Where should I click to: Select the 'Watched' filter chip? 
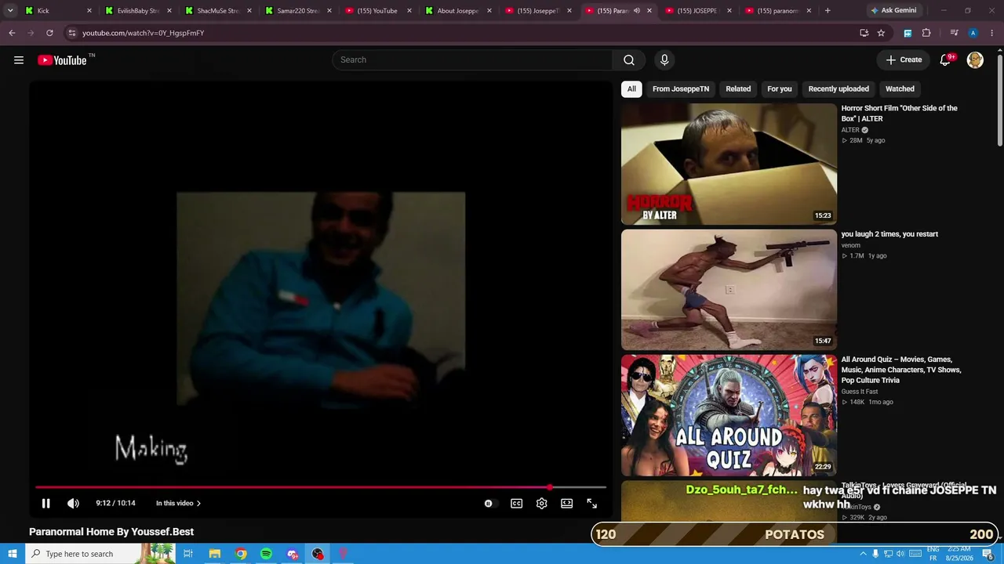click(x=900, y=89)
